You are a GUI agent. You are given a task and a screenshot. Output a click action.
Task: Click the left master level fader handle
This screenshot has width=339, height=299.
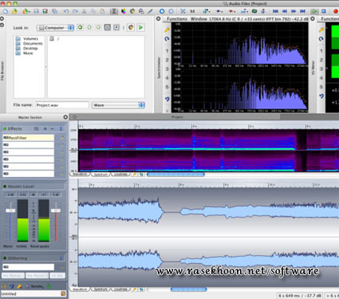pos(10,210)
